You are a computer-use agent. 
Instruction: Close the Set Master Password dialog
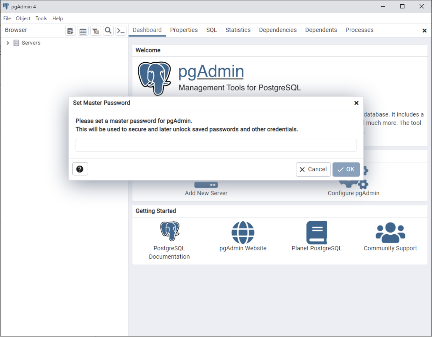(x=356, y=103)
